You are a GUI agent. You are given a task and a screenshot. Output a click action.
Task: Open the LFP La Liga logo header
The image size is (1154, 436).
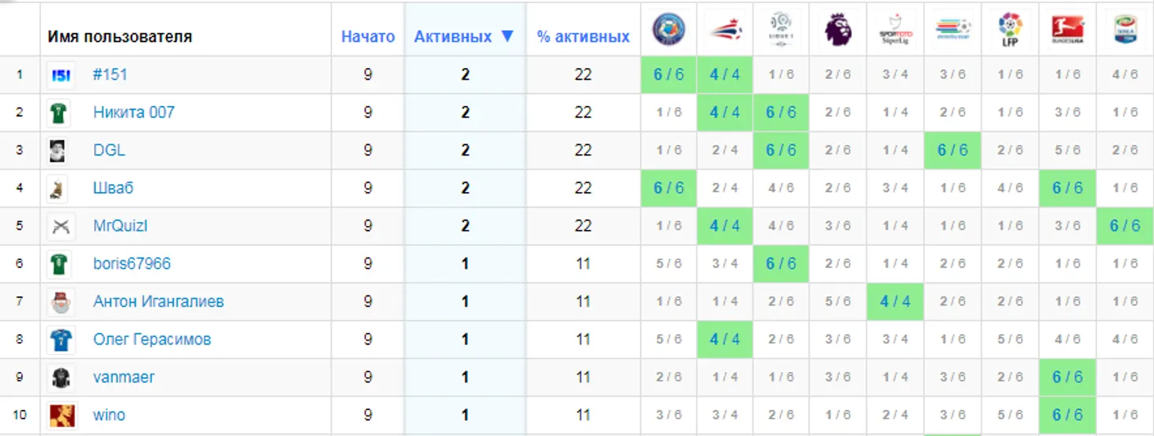(x=1010, y=30)
